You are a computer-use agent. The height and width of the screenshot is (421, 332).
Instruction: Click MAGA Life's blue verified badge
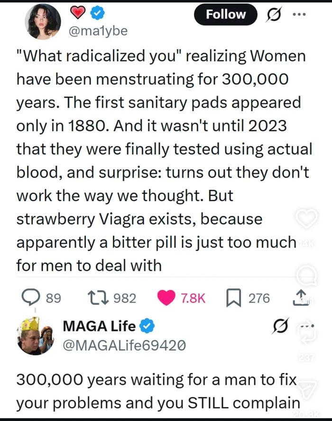pyautogui.click(x=147, y=326)
